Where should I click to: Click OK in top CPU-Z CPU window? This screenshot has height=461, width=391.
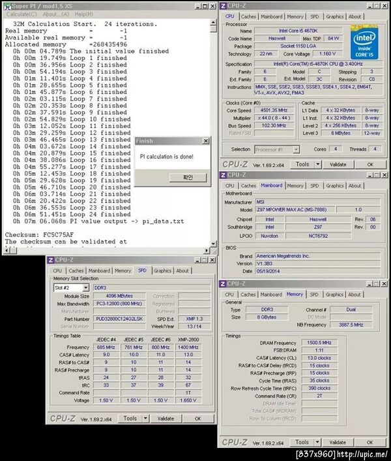[x=370, y=165]
